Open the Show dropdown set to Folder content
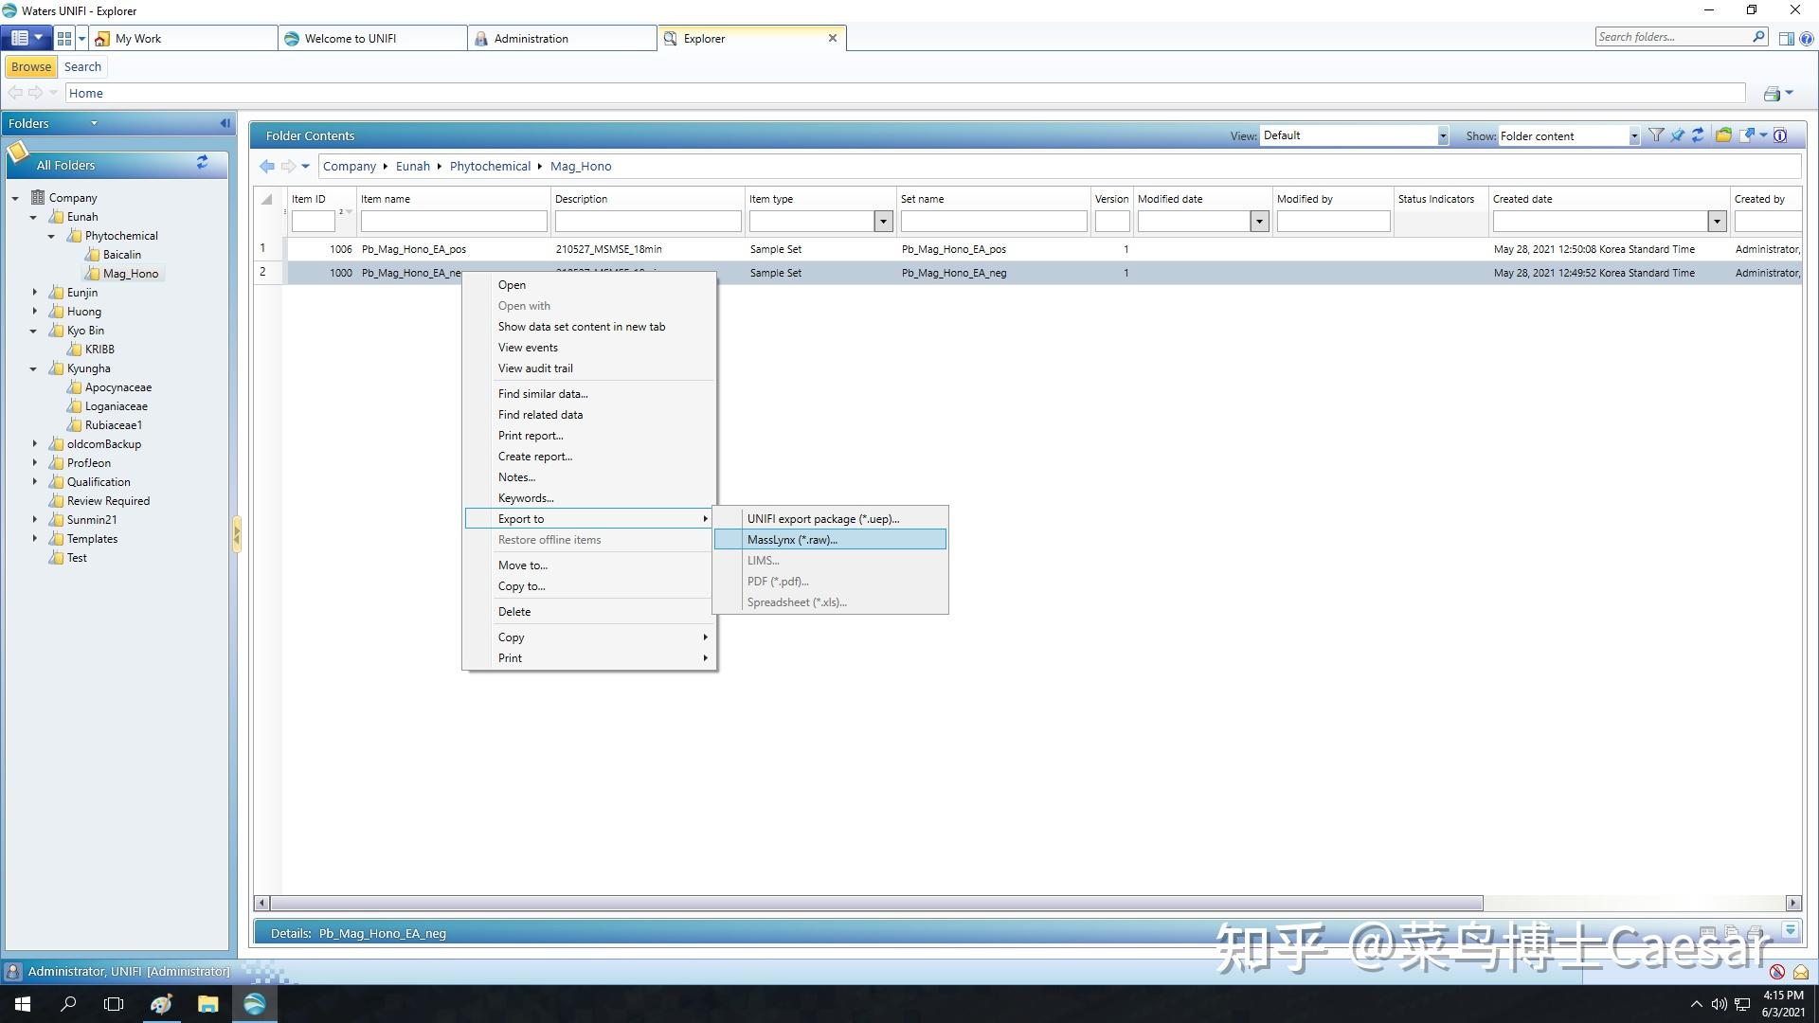The image size is (1819, 1023). [x=1633, y=136]
